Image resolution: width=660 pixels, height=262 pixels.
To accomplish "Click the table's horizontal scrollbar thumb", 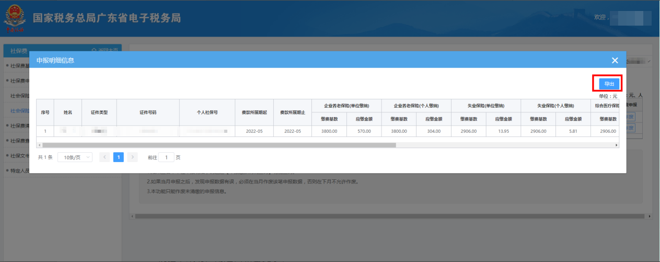I will pyautogui.click(x=219, y=145).
